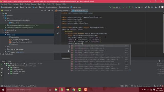Open the app run configuration dropdown
The image size is (164, 92).
coord(117,7)
